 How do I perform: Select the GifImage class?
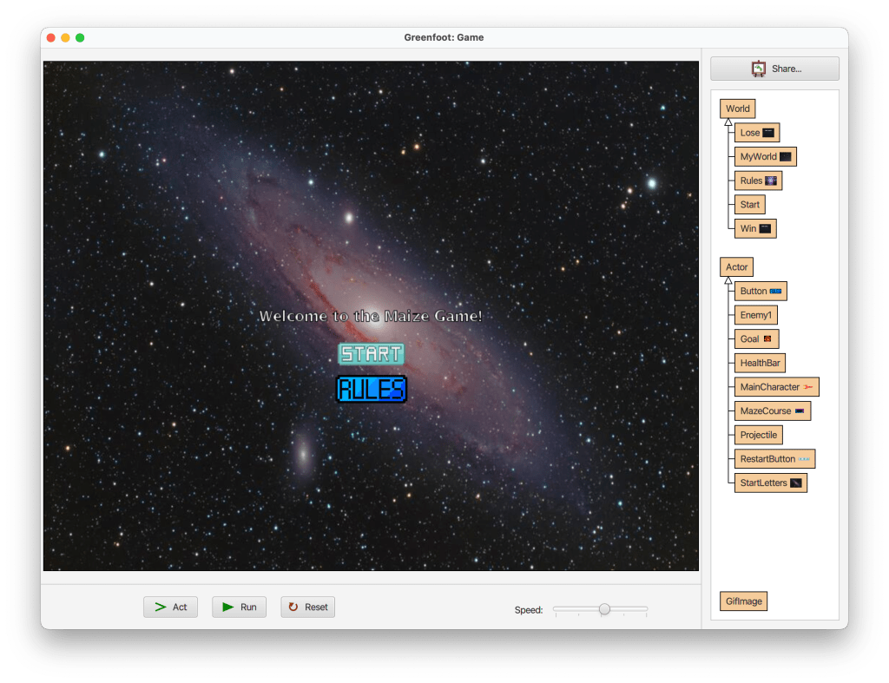point(743,601)
